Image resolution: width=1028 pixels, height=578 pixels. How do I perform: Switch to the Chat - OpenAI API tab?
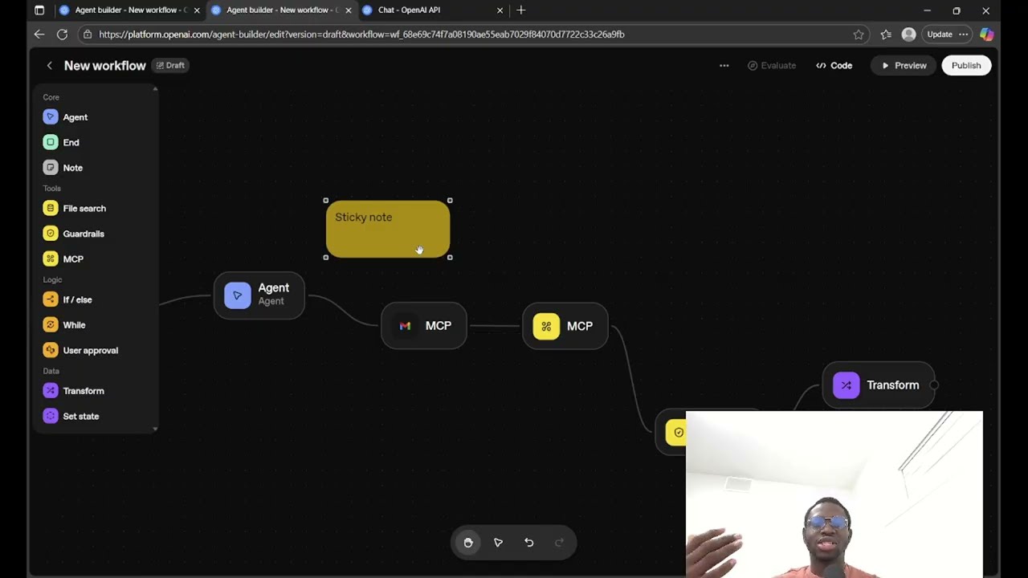409,10
